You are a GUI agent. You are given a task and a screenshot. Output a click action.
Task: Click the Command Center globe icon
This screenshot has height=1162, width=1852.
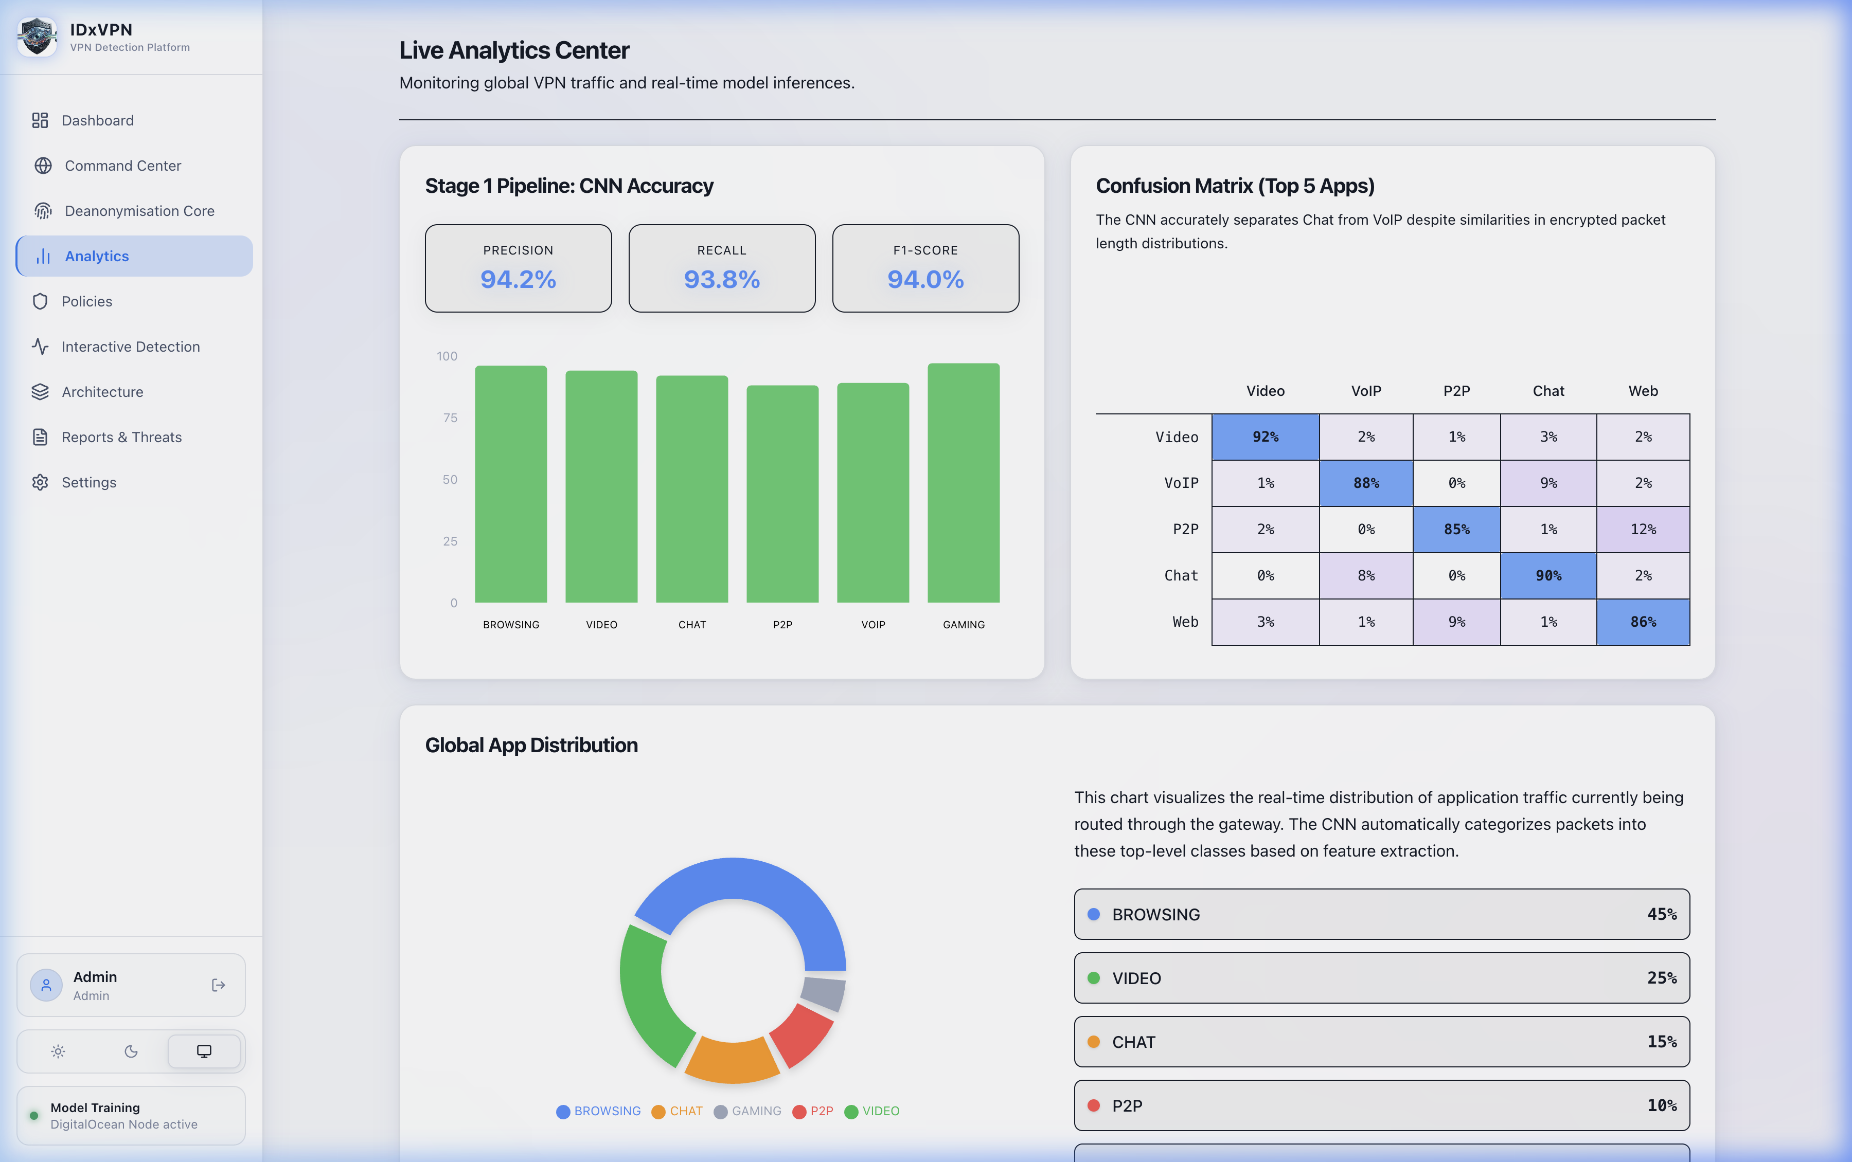point(43,166)
